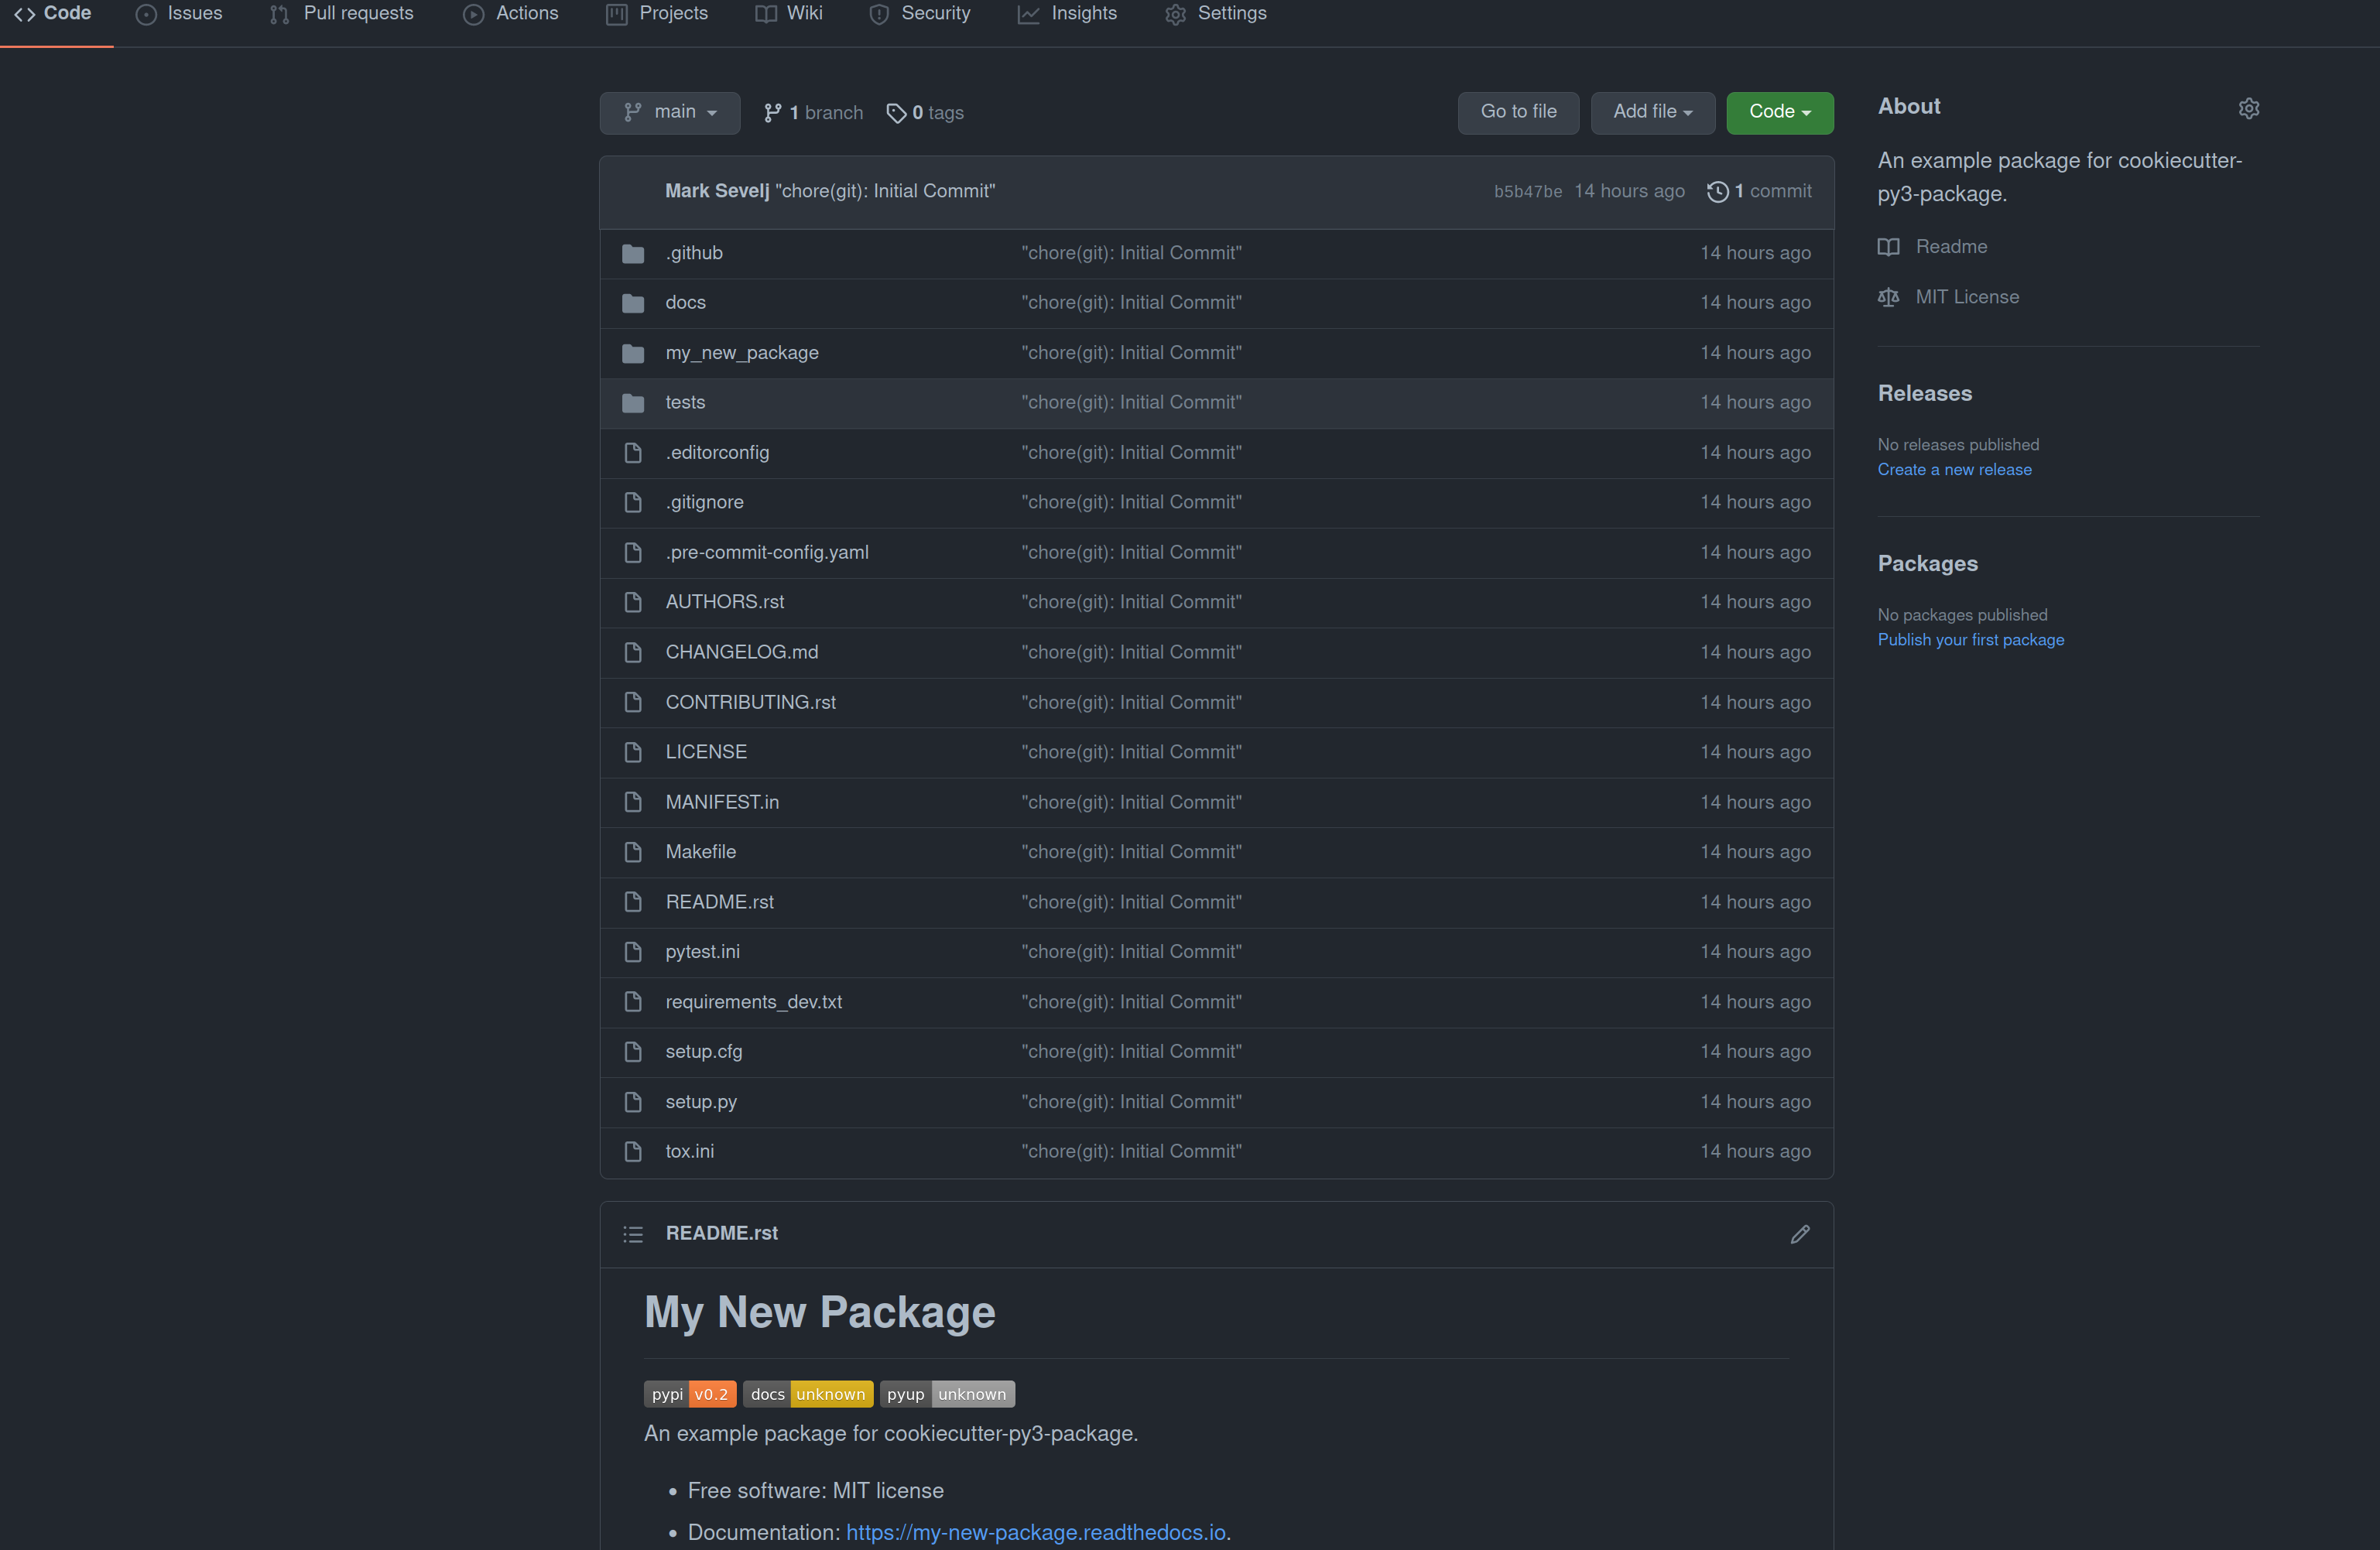View the 1 branch link
This screenshot has height=1550, width=2380.
(x=813, y=113)
